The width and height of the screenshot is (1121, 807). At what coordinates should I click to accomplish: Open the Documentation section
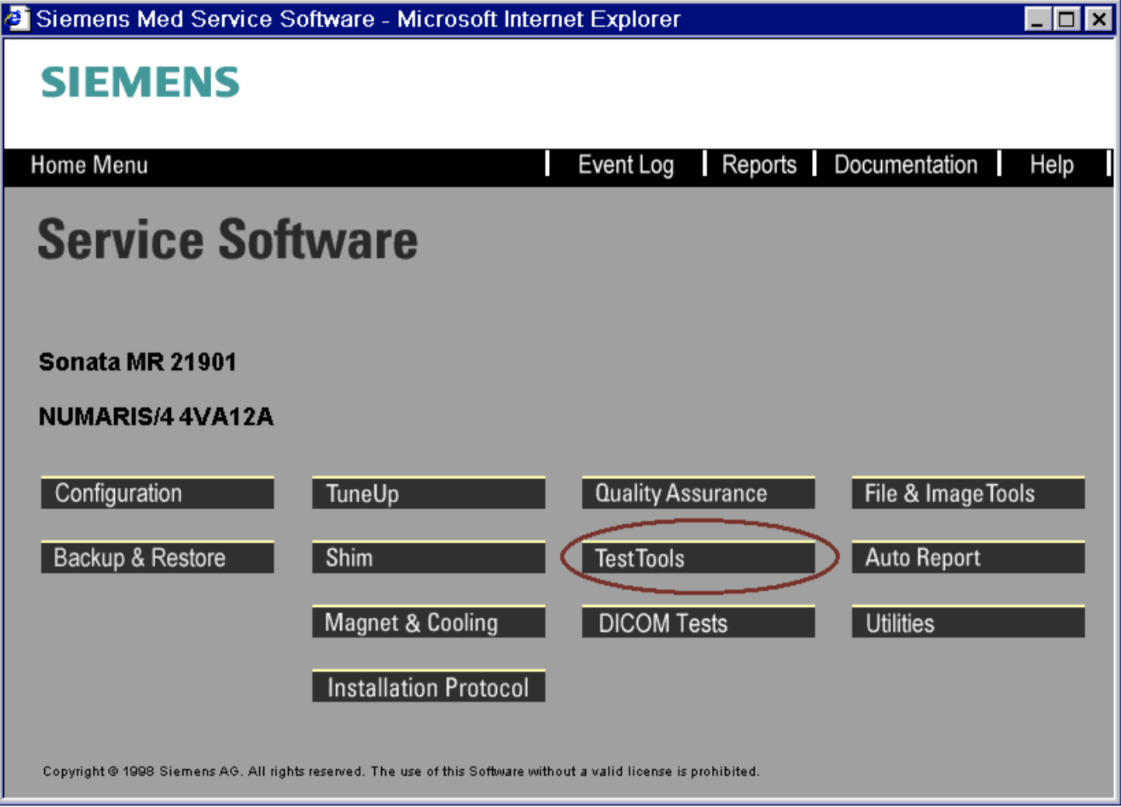click(x=905, y=165)
